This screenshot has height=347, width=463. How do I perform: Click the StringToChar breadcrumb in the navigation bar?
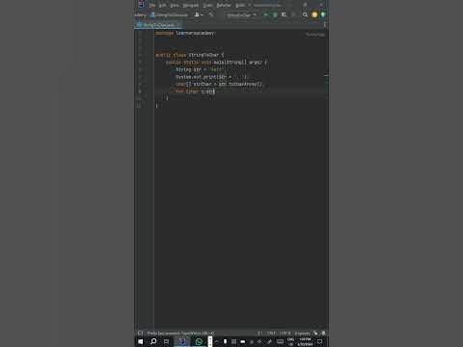[170, 14]
